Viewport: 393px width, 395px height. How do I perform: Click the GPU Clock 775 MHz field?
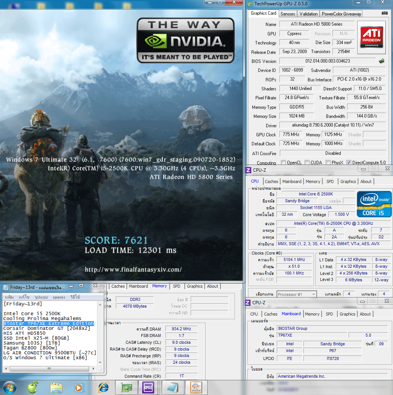coord(291,134)
